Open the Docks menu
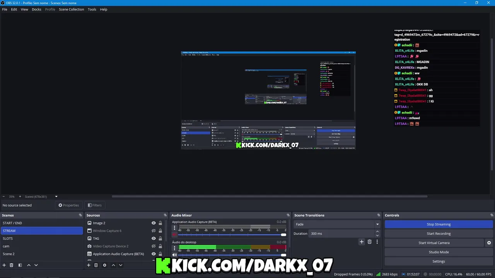This screenshot has width=495, height=278. pos(36,9)
